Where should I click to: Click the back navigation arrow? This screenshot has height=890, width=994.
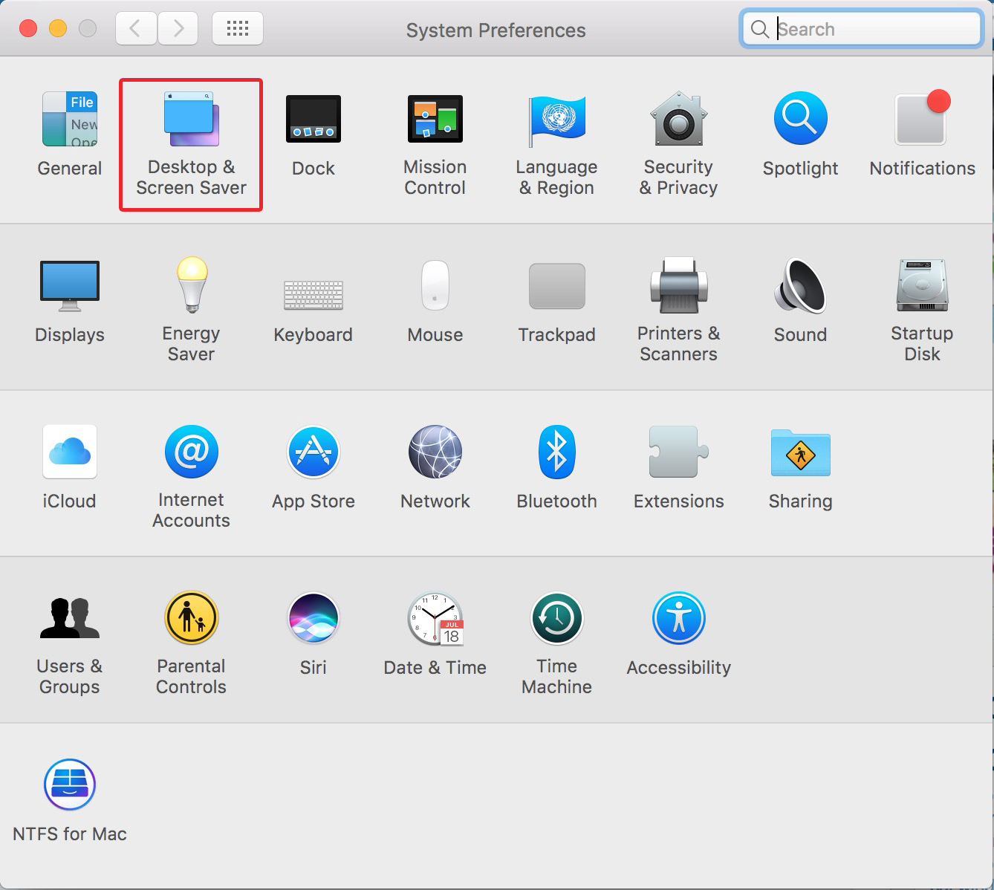coord(136,29)
